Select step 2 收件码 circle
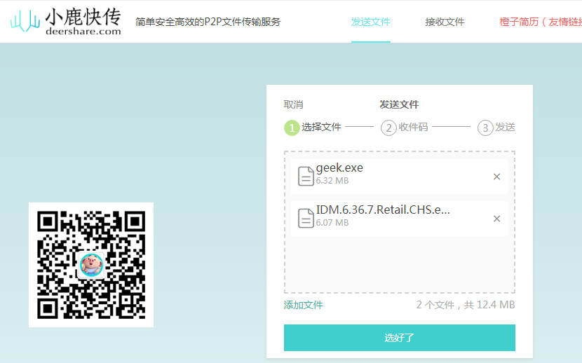 tap(388, 128)
